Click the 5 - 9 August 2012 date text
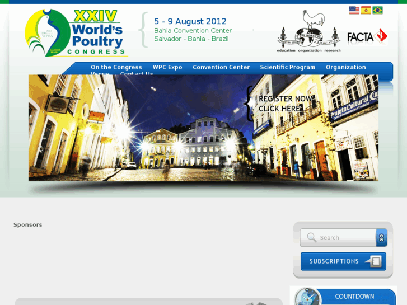This screenshot has width=407, height=305. point(190,21)
